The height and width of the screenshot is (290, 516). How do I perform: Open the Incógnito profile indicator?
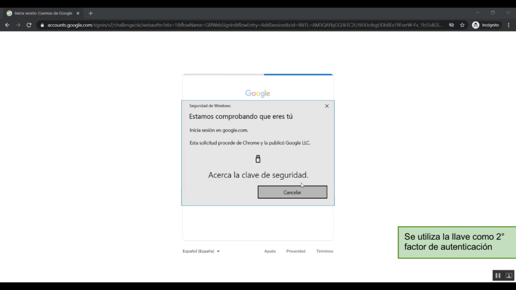pos(486,25)
